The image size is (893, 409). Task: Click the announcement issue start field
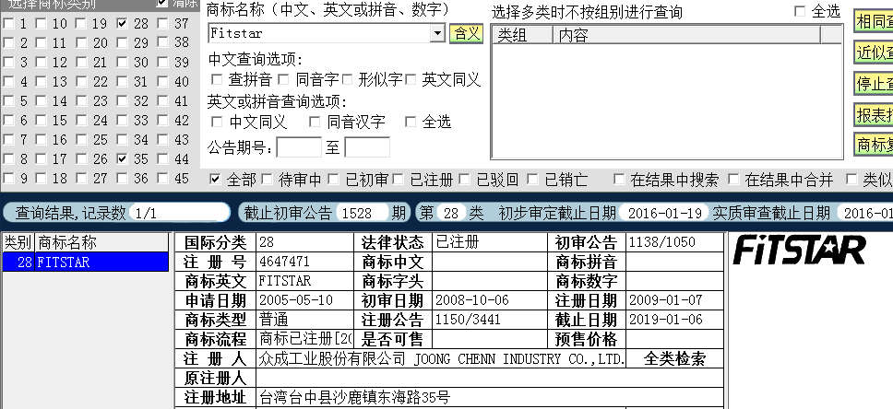point(299,147)
